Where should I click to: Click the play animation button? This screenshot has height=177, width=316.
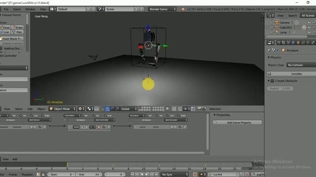[x=147, y=175]
